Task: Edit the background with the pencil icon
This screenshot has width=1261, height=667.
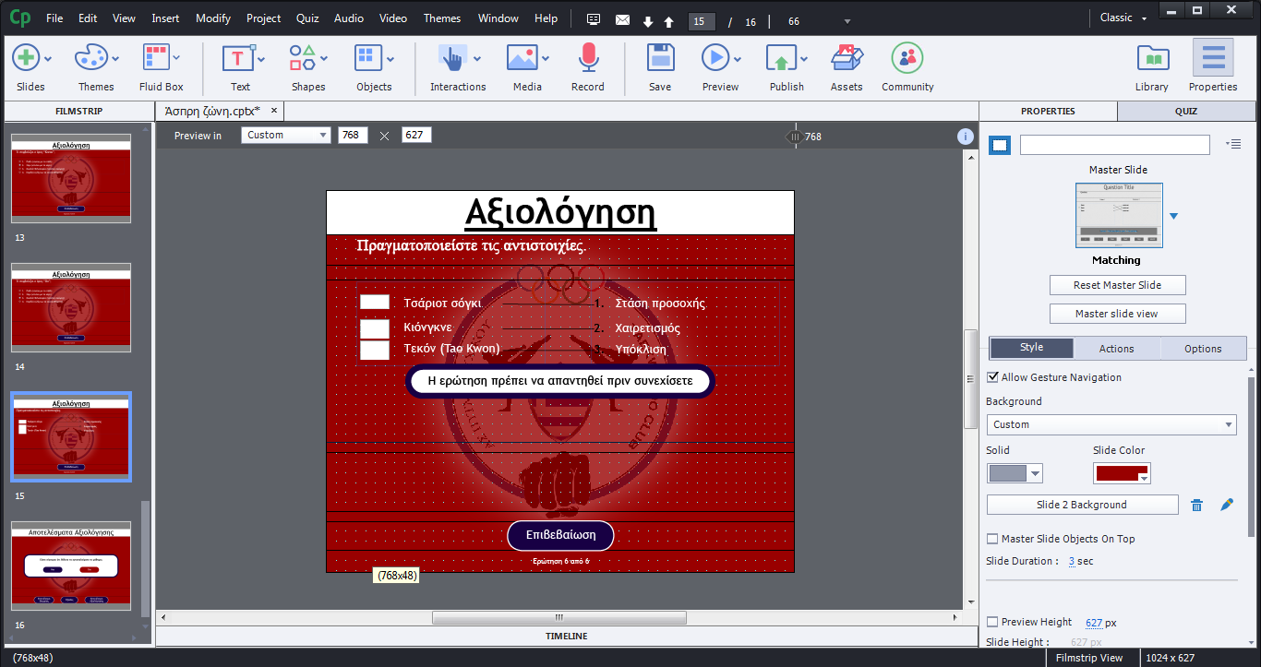Action: (x=1227, y=505)
